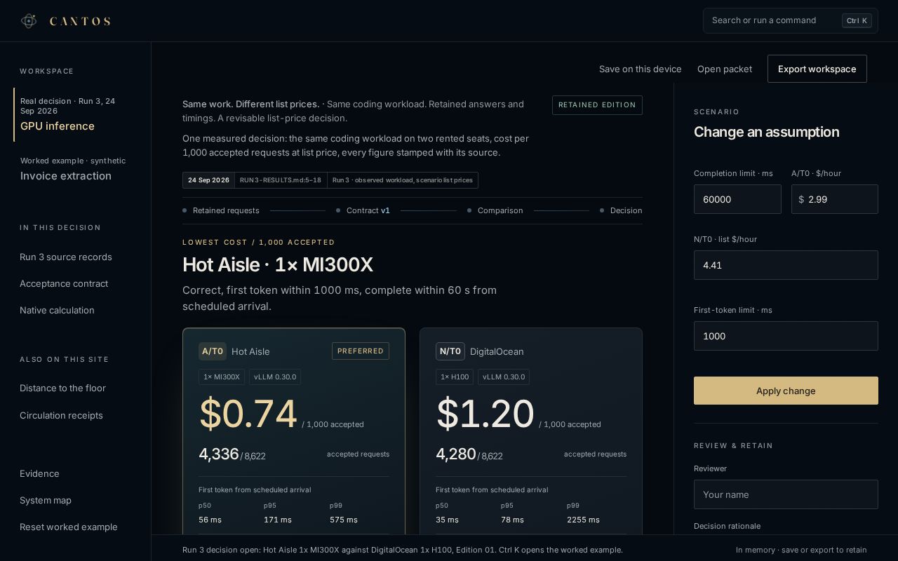Focus the First-token limit ms field
898x561 pixels.
click(x=786, y=336)
